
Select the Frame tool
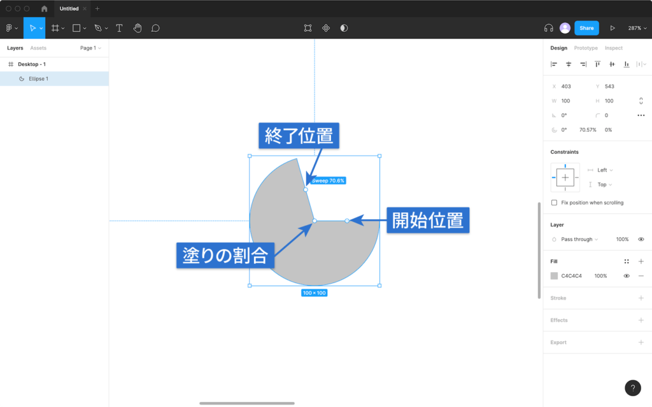(57, 28)
